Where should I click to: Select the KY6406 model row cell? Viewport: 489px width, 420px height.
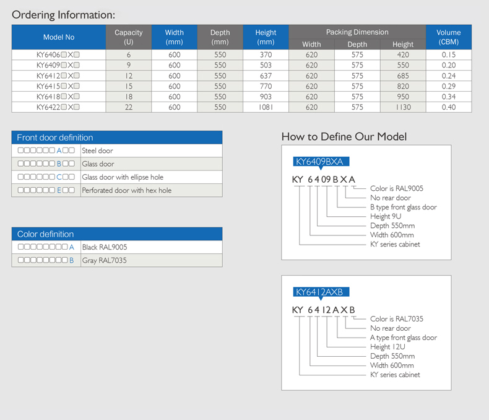[59, 55]
